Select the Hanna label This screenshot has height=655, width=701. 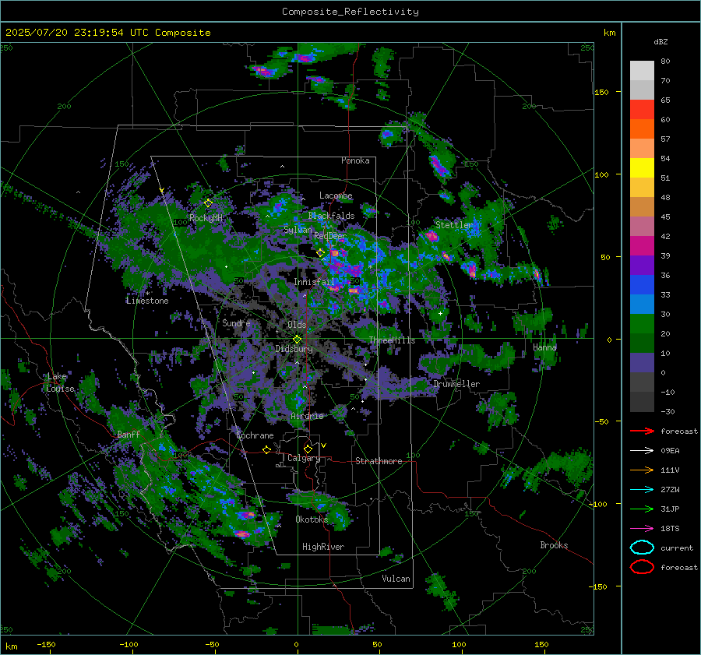click(x=544, y=347)
